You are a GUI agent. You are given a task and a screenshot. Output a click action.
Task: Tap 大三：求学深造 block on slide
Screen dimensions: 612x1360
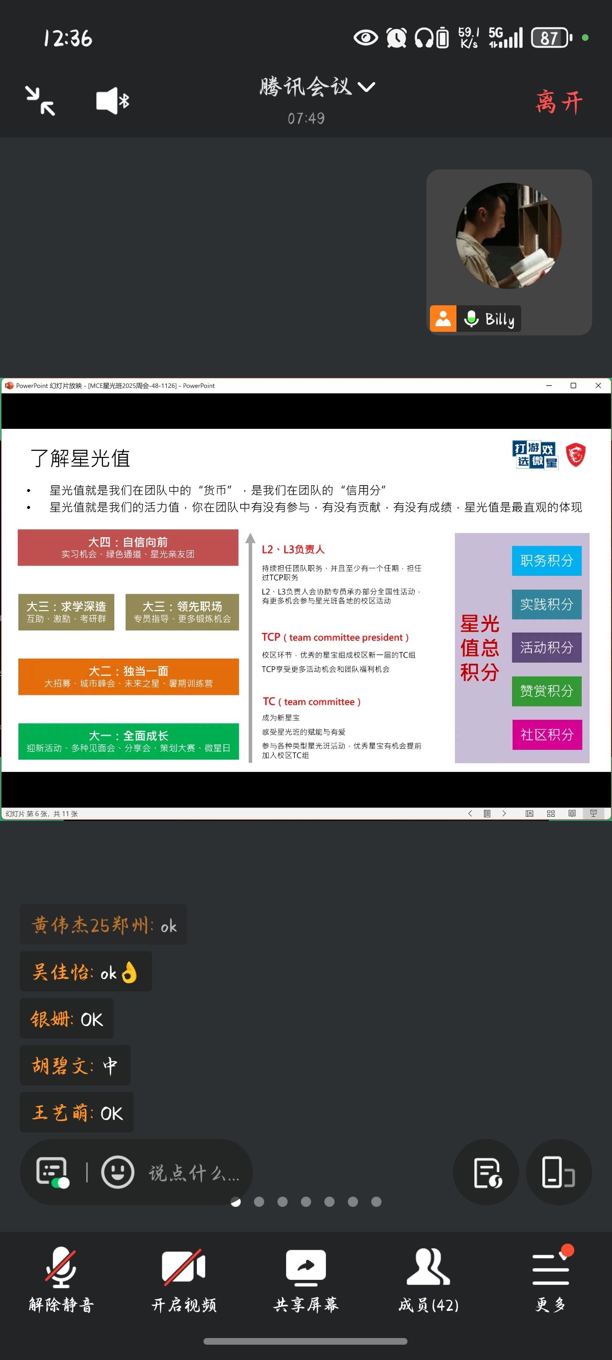[66, 612]
